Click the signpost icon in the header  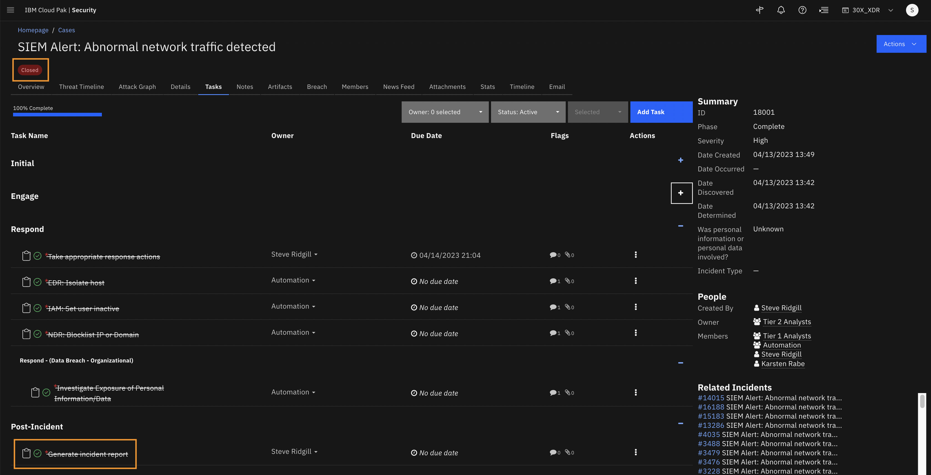(x=759, y=10)
